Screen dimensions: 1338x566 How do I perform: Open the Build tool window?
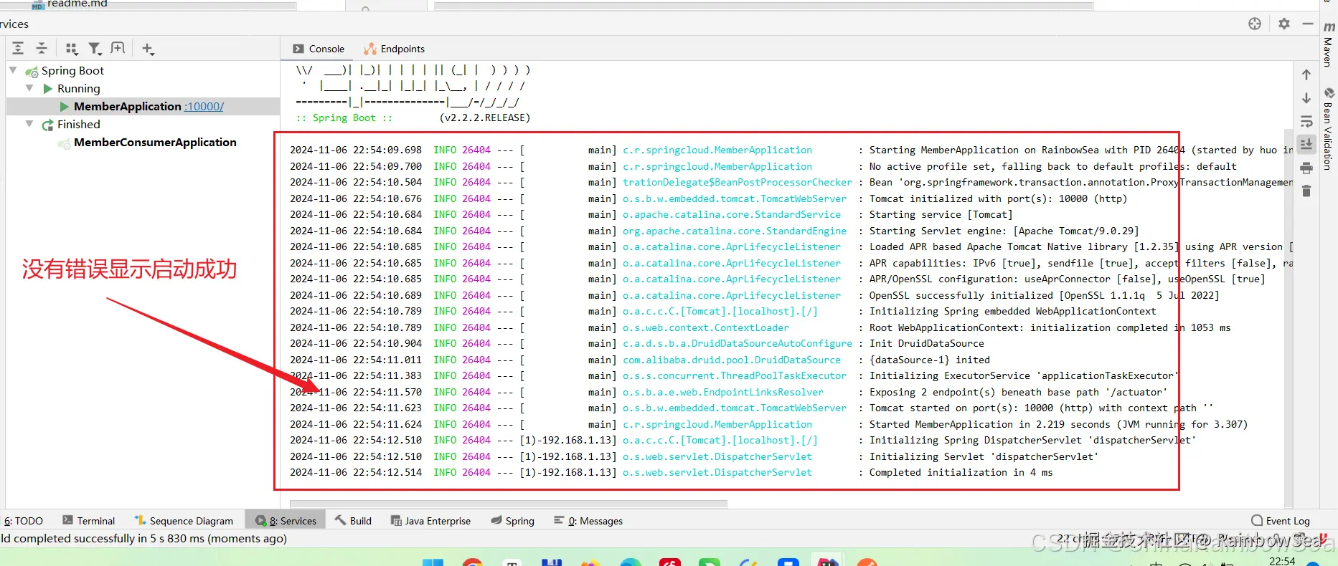click(x=353, y=521)
